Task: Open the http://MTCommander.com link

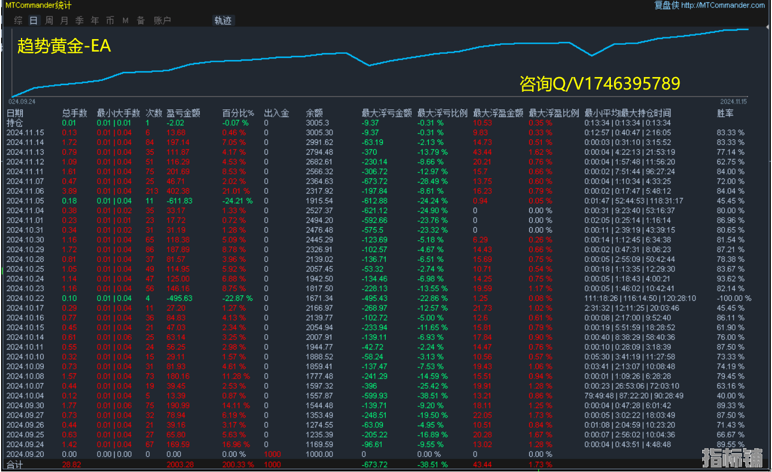Action: pos(723,5)
